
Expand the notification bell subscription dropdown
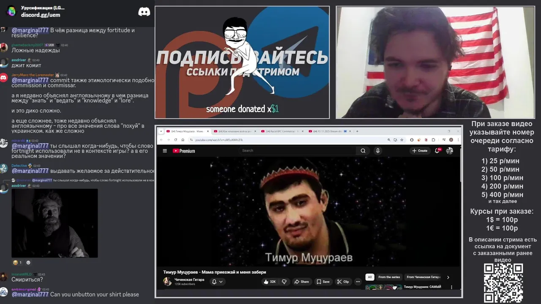(217, 282)
